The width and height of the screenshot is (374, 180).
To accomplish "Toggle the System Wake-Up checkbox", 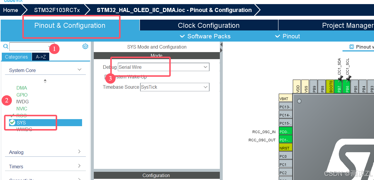I will 107,77.
